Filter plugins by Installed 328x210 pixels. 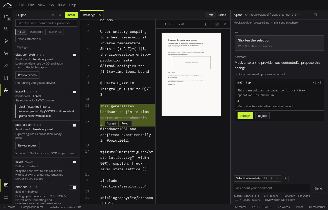(37, 32)
